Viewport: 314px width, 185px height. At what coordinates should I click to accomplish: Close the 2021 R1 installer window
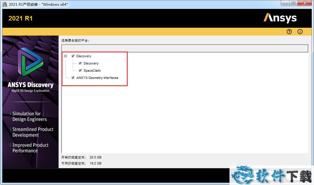coord(304,3)
